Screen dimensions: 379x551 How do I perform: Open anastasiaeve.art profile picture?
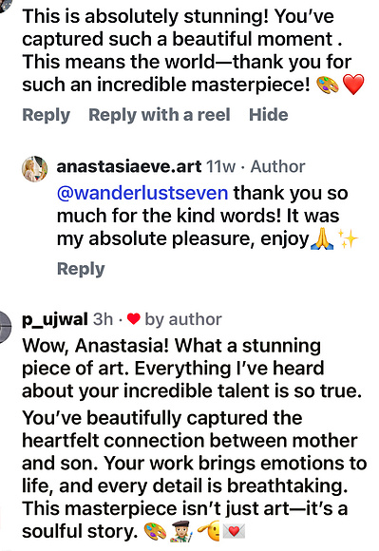[x=35, y=169]
